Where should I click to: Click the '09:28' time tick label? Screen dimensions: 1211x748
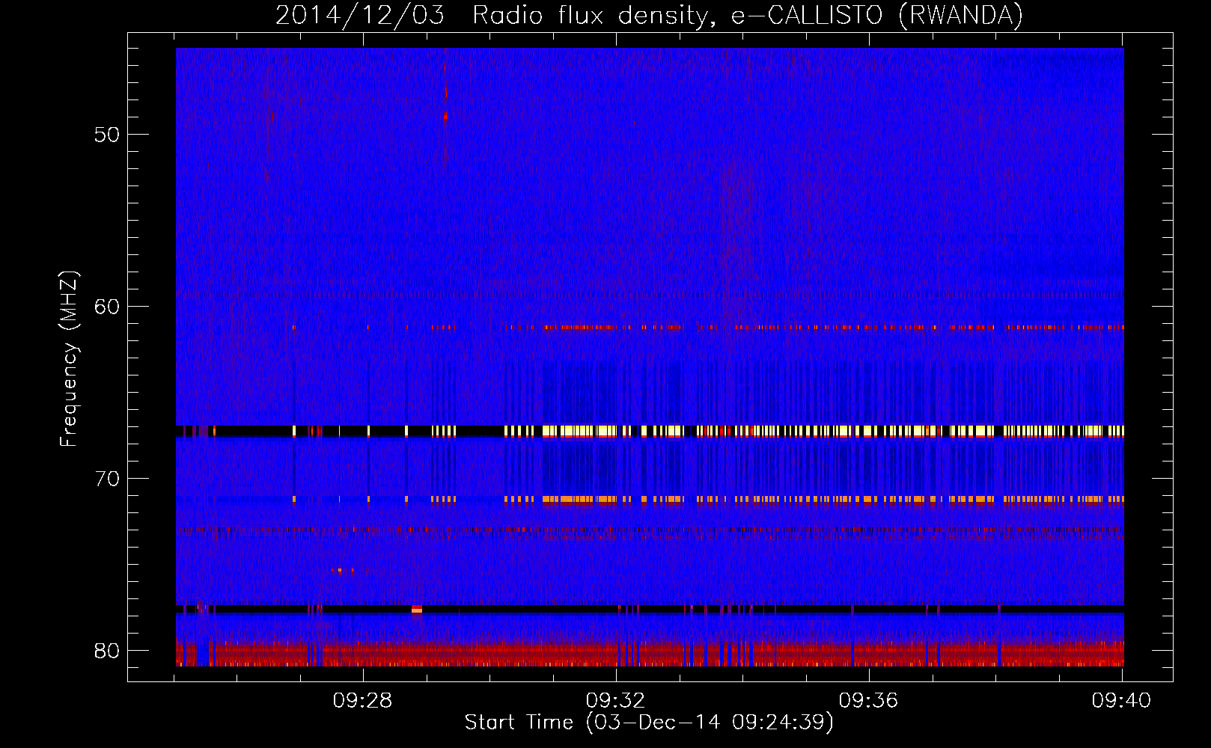point(363,701)
